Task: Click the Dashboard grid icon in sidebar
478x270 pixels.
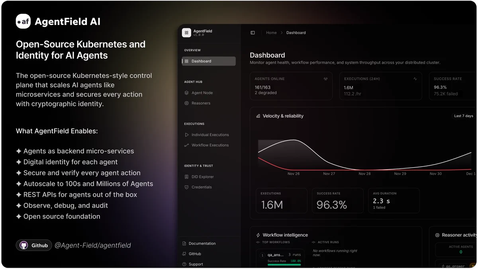Action: (186, 61)
